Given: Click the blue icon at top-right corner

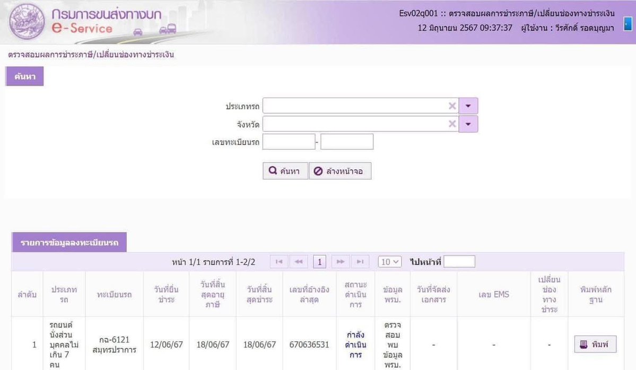Looking at the screenshot, I should [x=628, y=24].
